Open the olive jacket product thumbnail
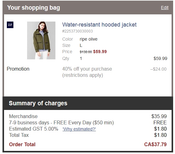Image resolution: width=175 pixels, height=154 pixels. 41,40
